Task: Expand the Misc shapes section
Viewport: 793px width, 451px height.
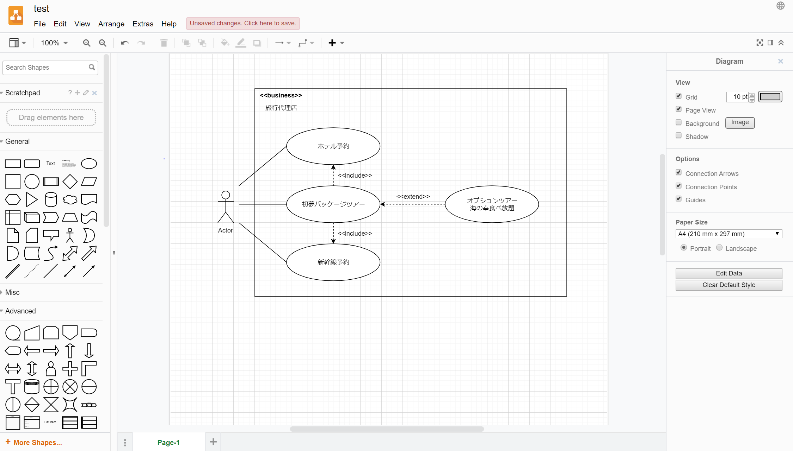Action: [12, 292]
